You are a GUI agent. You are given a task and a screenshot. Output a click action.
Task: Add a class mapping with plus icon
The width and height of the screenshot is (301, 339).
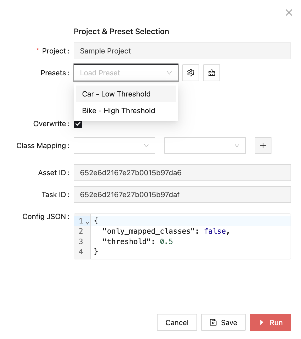[x=263, y=146]
